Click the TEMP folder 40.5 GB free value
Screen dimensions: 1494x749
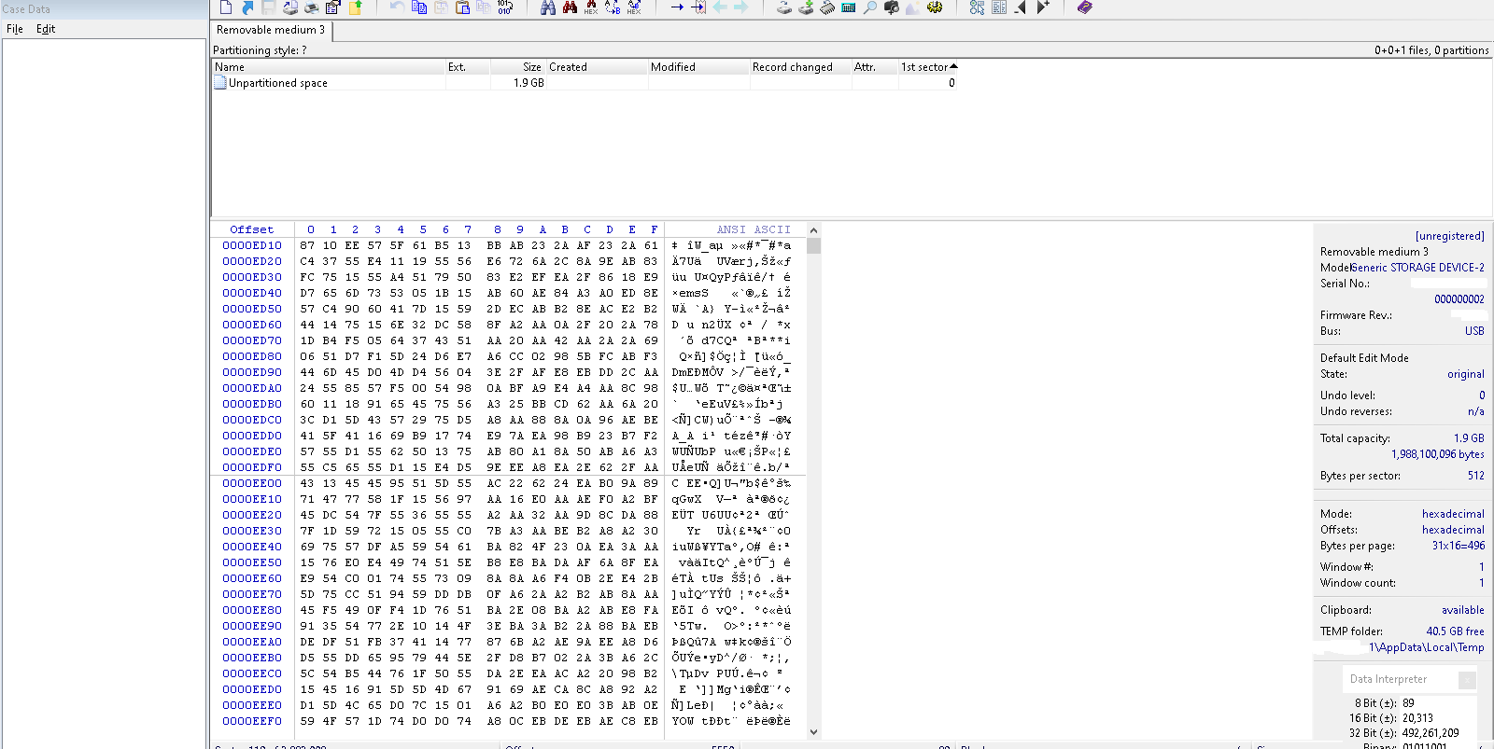(1455, 631)
